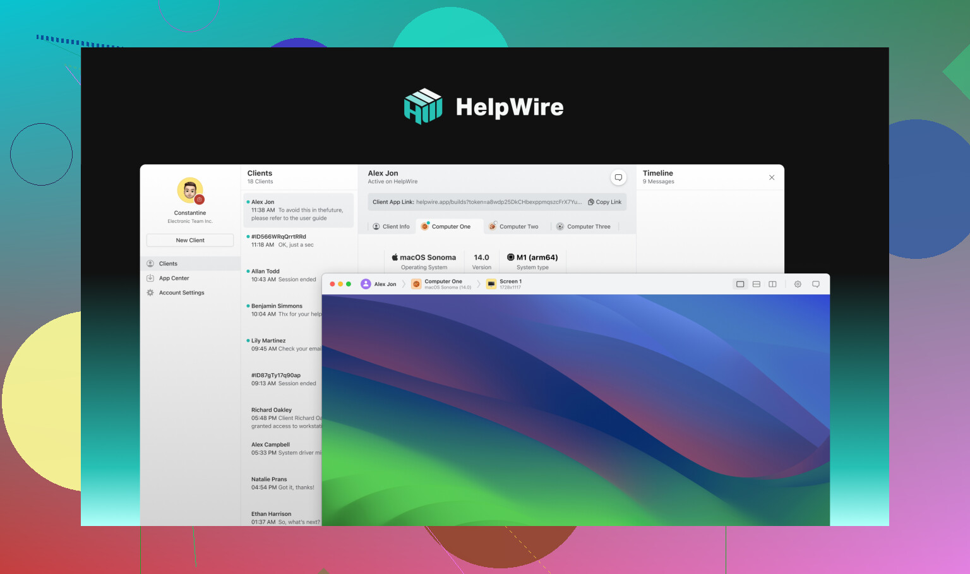Viewport: 970px width, 574px height.
Task: Copy the client app link
Action: pyautogui.click(x=604, y=202)
